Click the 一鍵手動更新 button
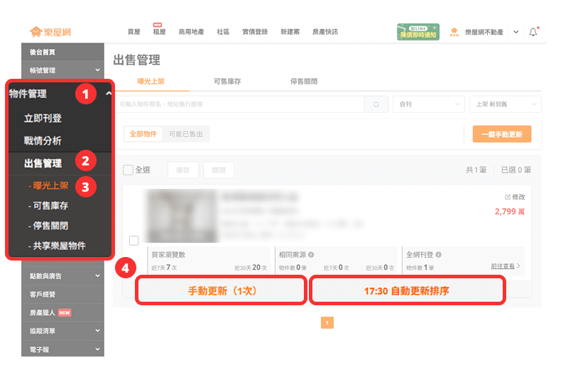 point(502,134)
